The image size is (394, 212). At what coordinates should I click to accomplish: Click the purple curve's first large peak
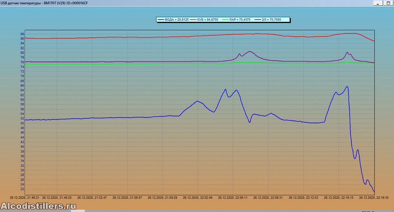250,51
